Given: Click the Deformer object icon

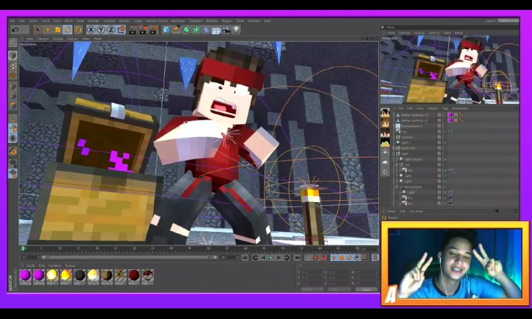Looking at the screenshot, I should pyautogui.click(x=206, y=30).
